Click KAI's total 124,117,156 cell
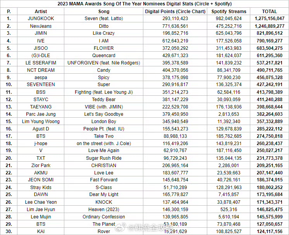The width and height of the screenshot is (289, 235). [x=270, y=231]
